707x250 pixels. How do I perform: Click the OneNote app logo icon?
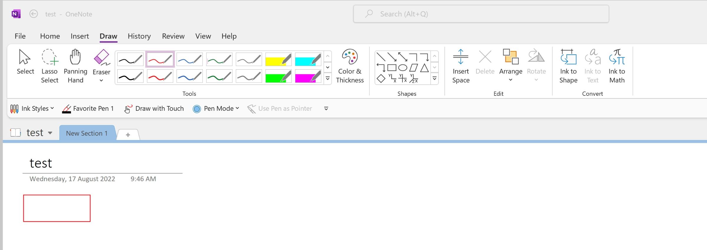tap(16, 14)
